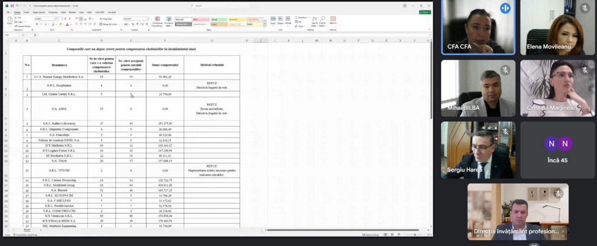Open Format as Table gallery
The height and width of the screenshot is (246, 597).
[x=169, y=22]
